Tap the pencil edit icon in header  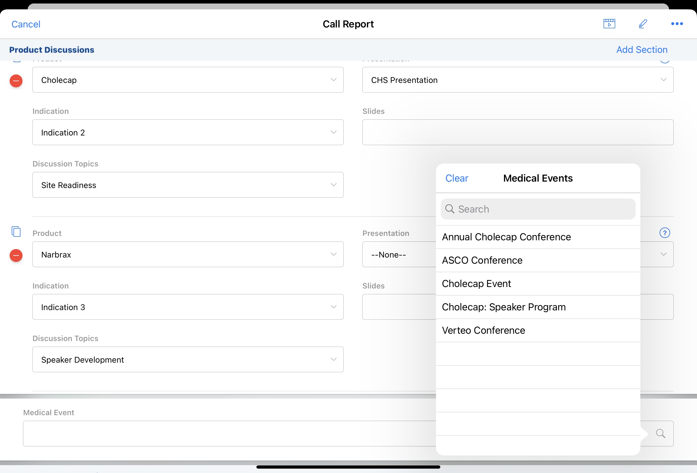coord(642,24)
